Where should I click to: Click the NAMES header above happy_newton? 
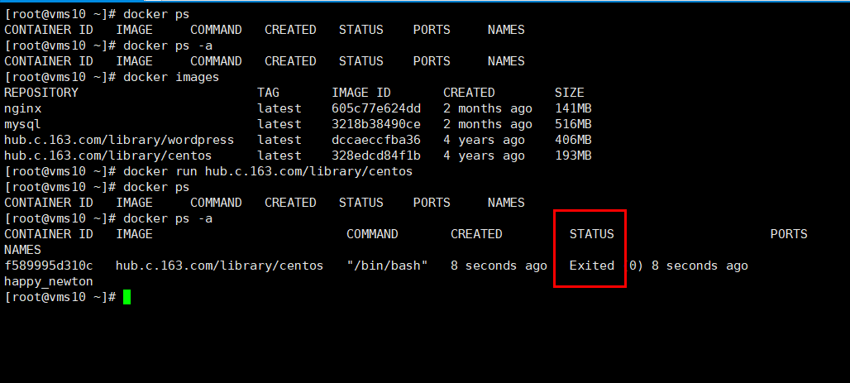(x=22, y=250)
